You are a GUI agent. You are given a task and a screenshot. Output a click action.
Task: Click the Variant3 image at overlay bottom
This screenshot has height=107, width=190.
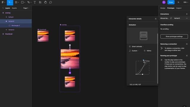(x=70, y=82)
